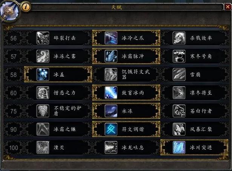This screenshot has height=171, width=232.
Task: Pick the 风暴汇聚 talent icon
Action: (179, 129)
